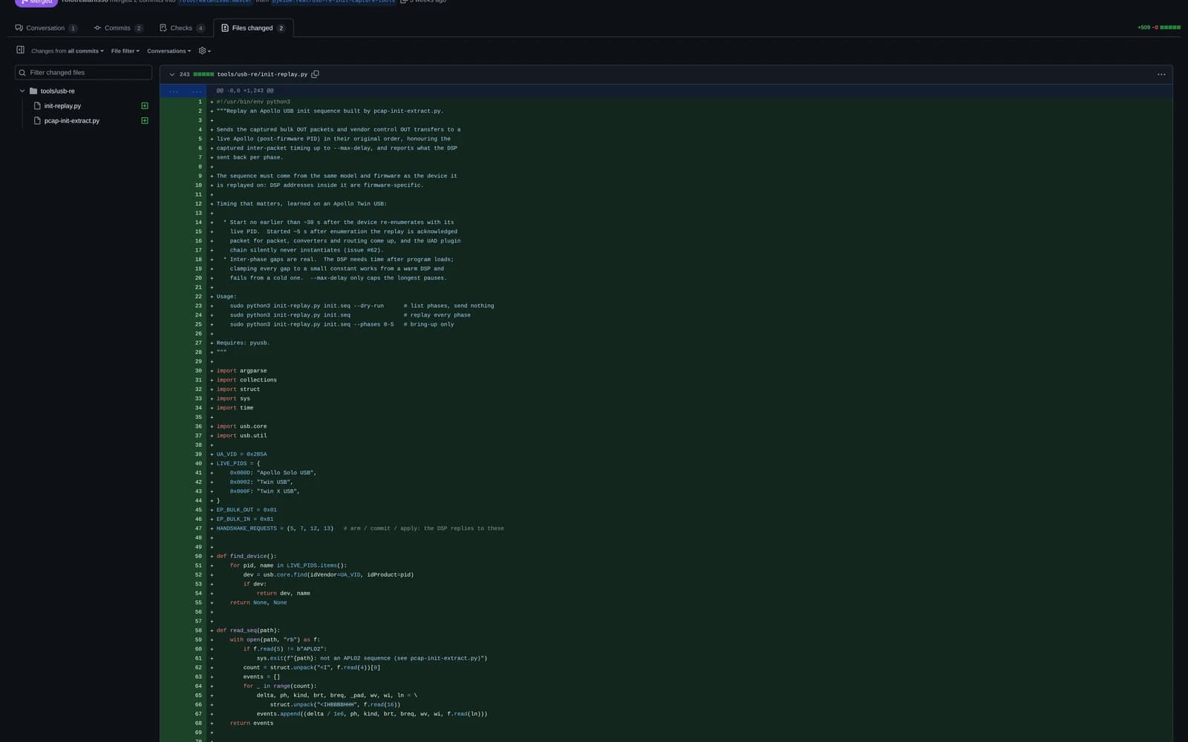Click the '+509 -0' diffstat summary
This screenshot has height=742, width=1188.
pos(1147,27)
